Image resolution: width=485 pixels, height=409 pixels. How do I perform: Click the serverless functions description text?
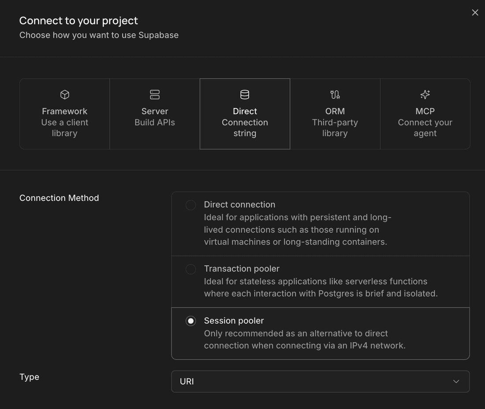321,287
